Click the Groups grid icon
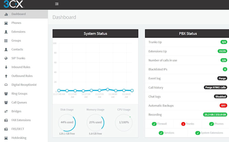The height and width of the screenshot is (142, 229). click(x=6, y=41)
